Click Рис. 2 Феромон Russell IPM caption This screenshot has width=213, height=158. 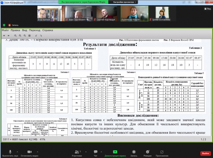coord(179,40)
